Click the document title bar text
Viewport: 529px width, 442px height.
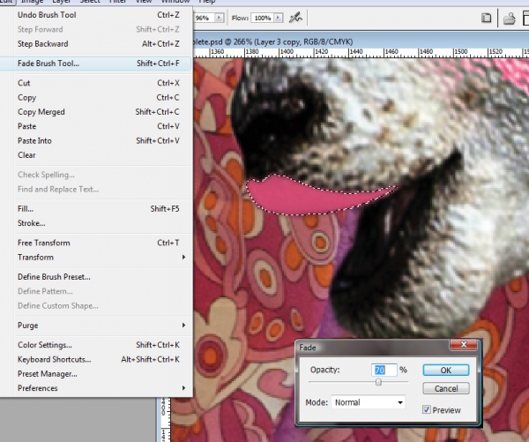273,41
